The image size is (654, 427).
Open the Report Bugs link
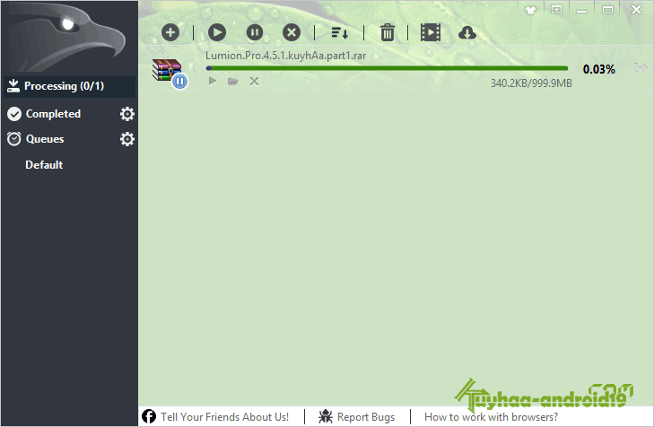(366, 417)
